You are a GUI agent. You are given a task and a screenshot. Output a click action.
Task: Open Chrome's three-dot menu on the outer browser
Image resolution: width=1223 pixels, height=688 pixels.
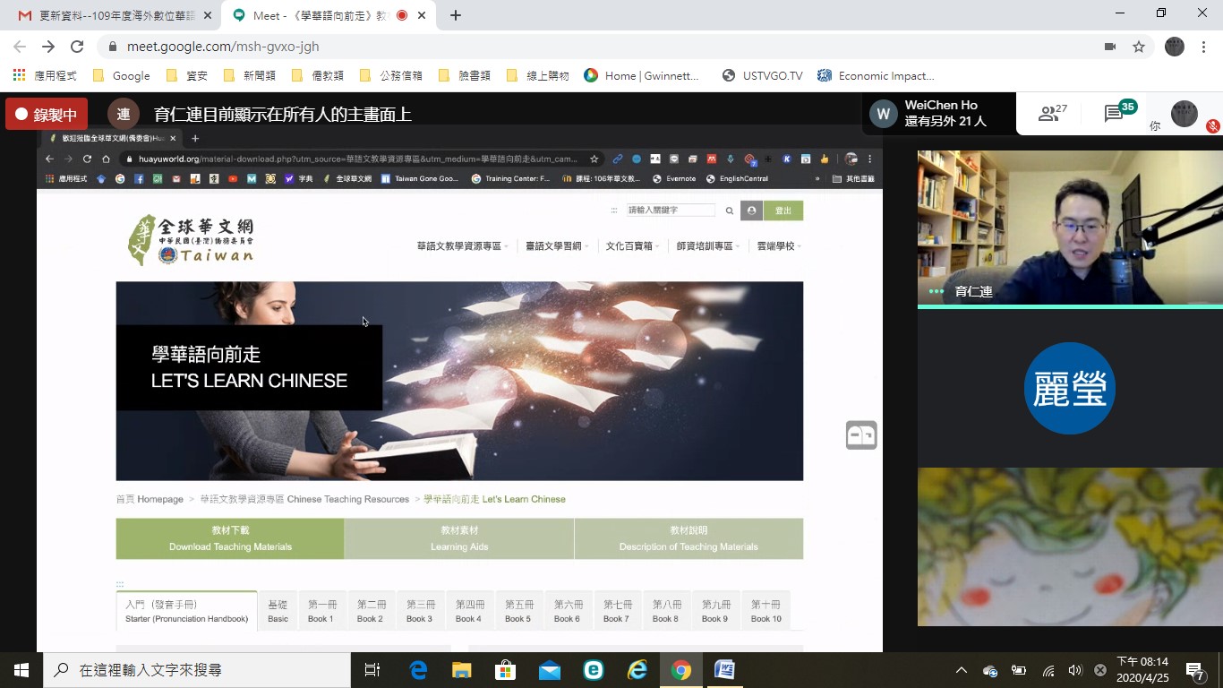click(1204, 45)
